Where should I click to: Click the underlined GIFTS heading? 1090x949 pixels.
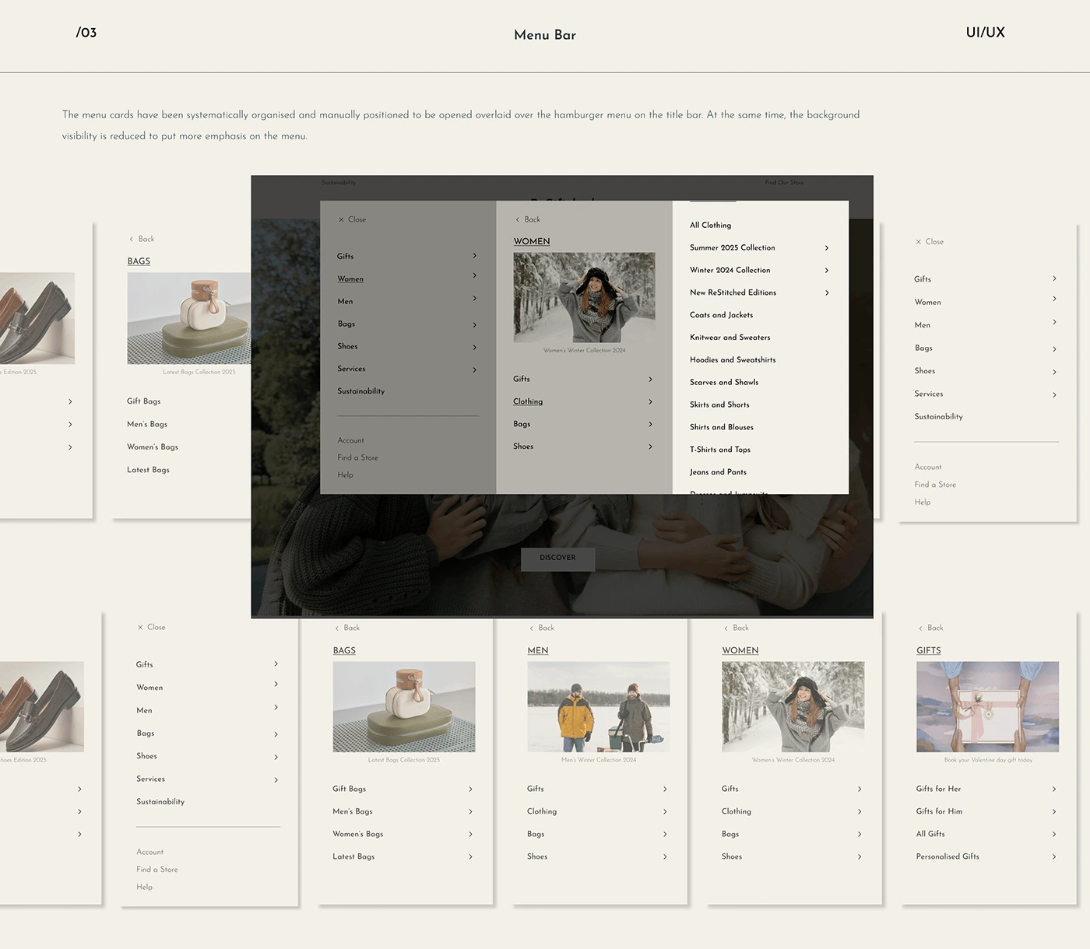[x=929, y=651]
